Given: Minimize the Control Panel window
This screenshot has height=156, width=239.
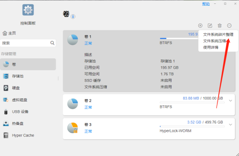Looking at the screenshot, I should 215,3.
